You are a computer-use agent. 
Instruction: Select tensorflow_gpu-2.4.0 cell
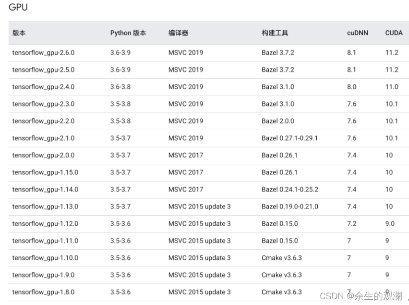coord(43,87)
